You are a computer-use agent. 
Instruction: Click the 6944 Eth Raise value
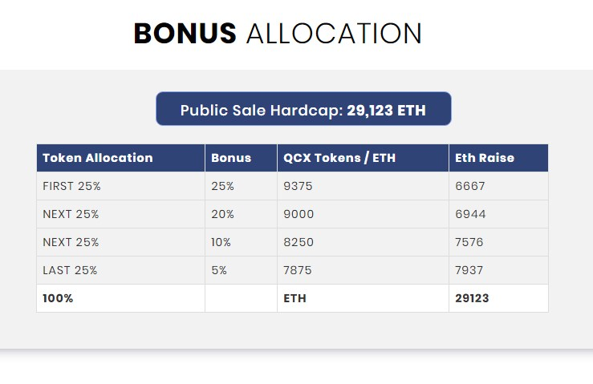(470, 214)
